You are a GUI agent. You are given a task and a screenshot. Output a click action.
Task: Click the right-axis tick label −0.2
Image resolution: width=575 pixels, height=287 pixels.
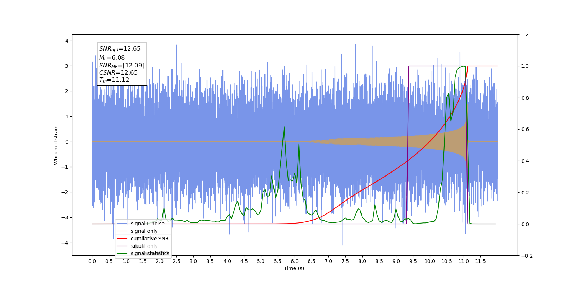click(x=526, y=256)
